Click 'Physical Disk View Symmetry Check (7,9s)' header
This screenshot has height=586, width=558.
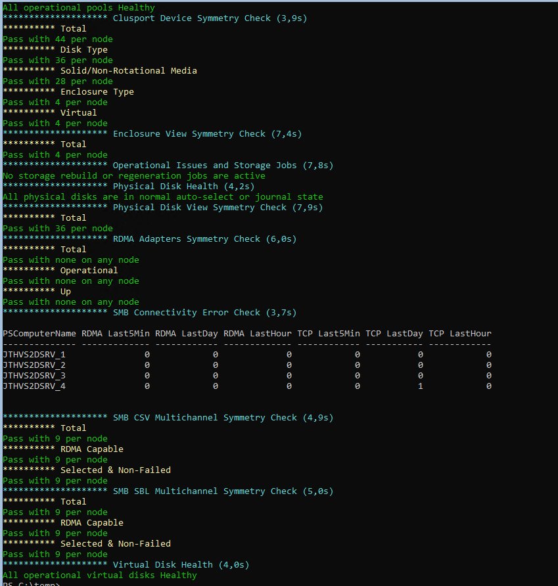click(218, 208)
